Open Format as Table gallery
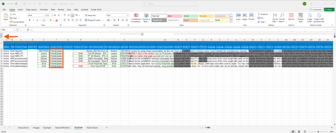Image resolution: width=336 pixels, height=133 pixels. [x=146, y=18]
